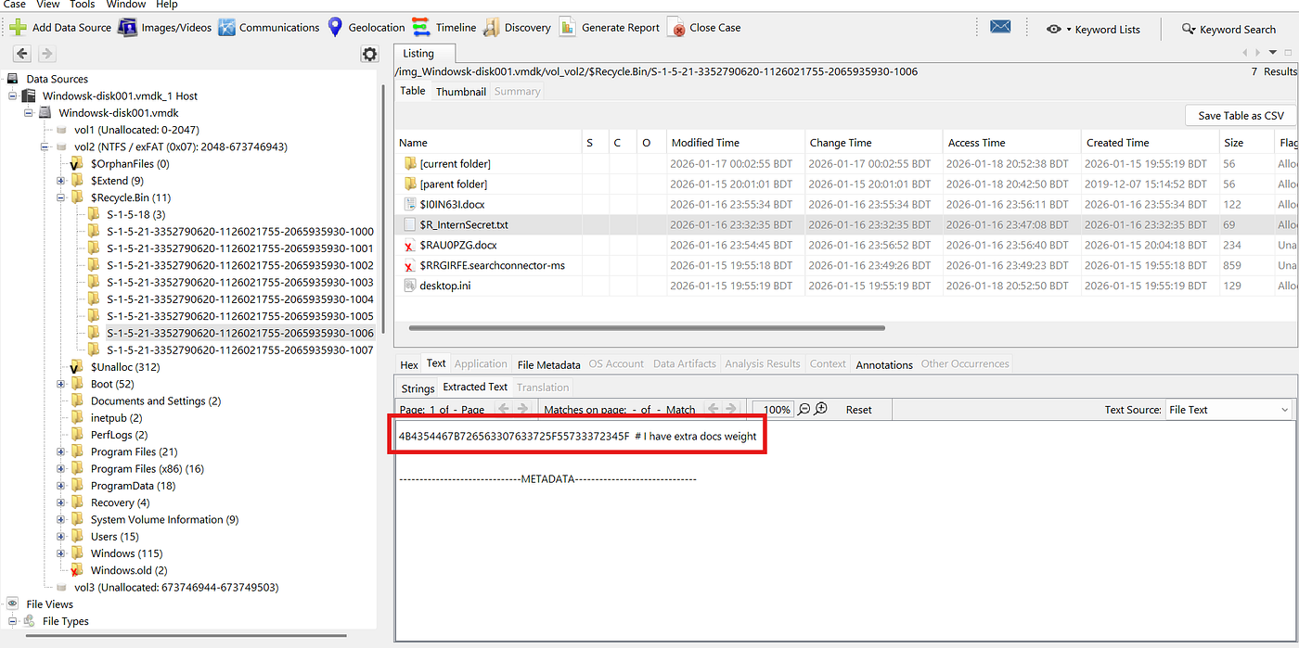Open directory tree options gear
Viewport: 1299px width, 648px height.
click(368, 54)
